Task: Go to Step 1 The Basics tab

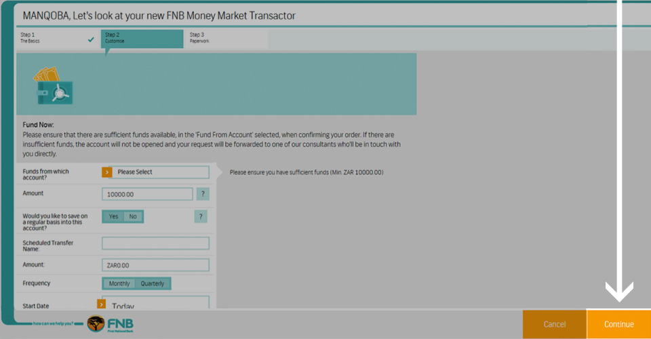Action: coord(58,38)
